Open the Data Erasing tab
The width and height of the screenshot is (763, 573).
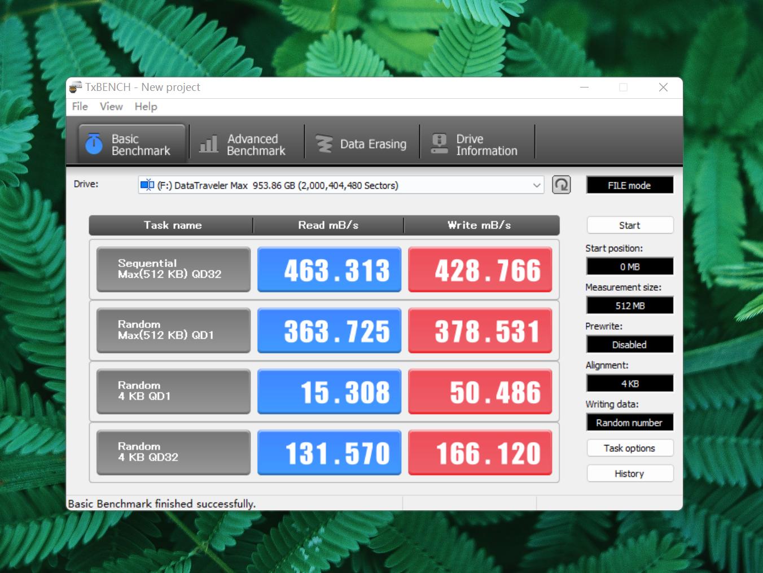tap(362, 144)
